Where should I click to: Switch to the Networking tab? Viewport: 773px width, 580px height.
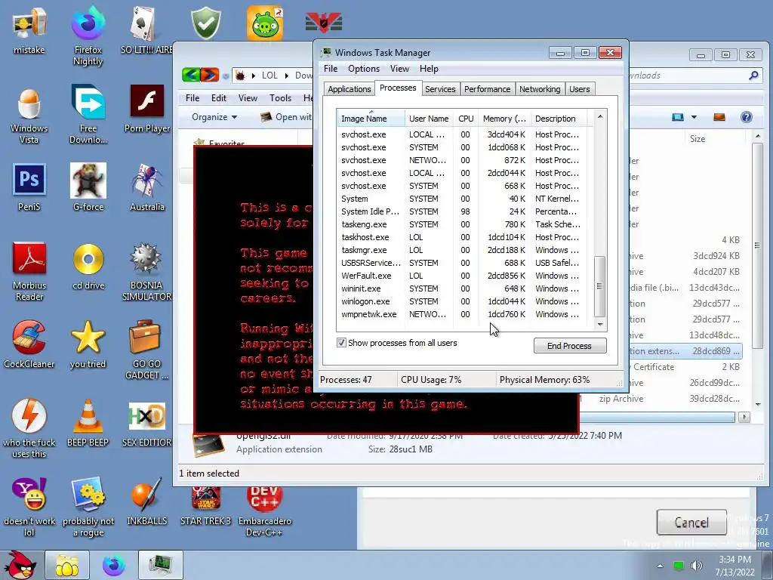pos(540,89)
